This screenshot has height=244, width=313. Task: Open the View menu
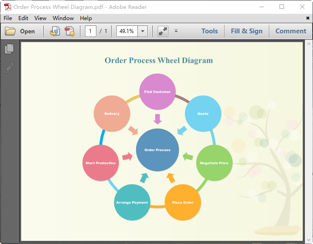point(40,18)
